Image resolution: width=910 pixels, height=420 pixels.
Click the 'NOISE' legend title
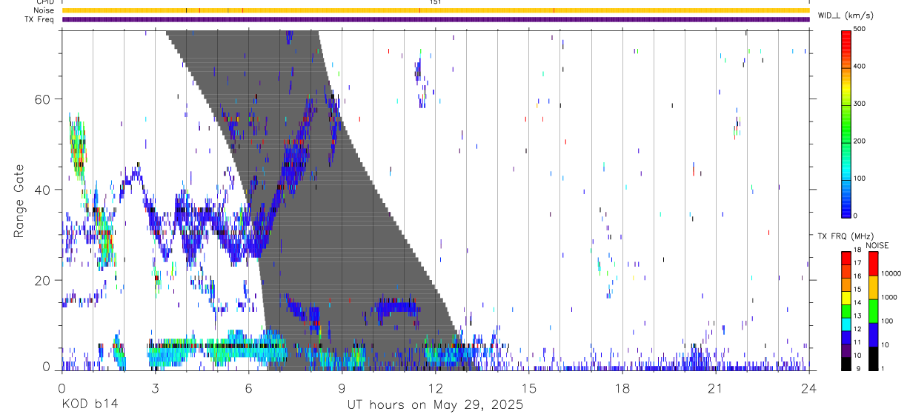877,245
